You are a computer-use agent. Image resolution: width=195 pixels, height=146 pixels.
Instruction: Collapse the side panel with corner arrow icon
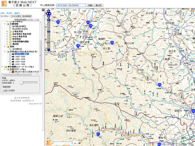(x=43, y=10)
